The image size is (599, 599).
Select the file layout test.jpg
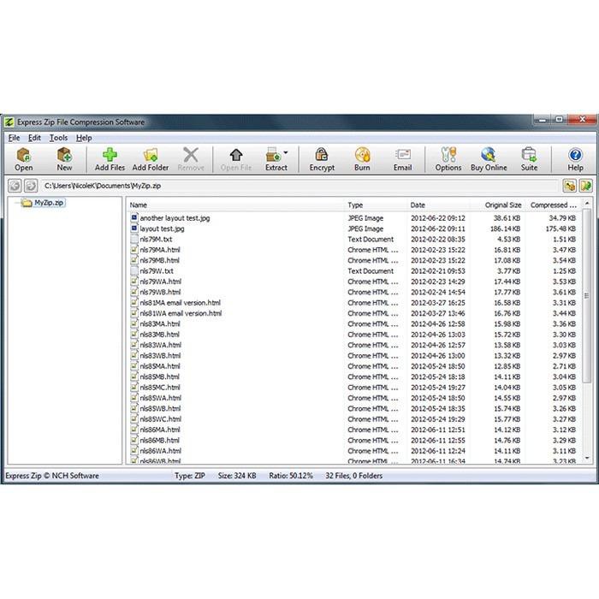tap(162, 228)
